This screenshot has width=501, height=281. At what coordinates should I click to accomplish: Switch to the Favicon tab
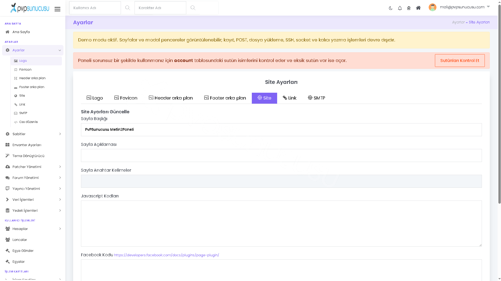[x=126, y=98]
